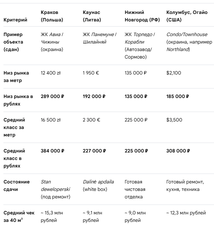Select the Condo/Townhouse example cell
The width and height of the screenshot is (214, 227).
pos(189,42)
